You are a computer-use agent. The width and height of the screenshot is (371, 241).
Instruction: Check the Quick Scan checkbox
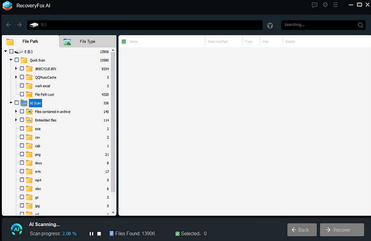tap(16, 60)
